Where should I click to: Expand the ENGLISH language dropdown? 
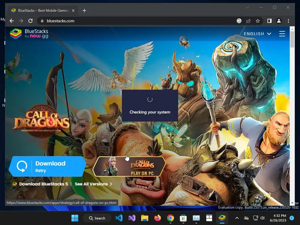[x=257, y=34]
